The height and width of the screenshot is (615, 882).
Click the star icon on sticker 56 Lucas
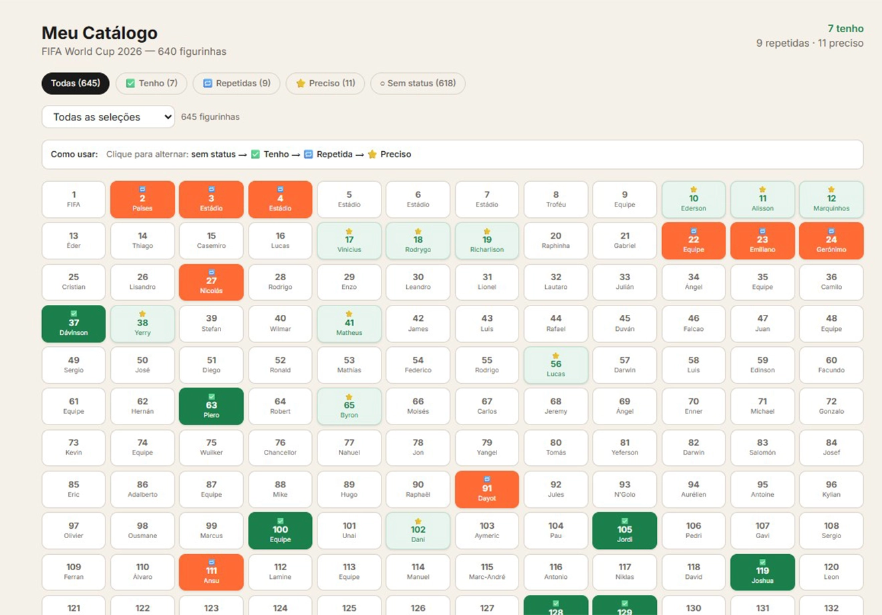click(555, 356)
